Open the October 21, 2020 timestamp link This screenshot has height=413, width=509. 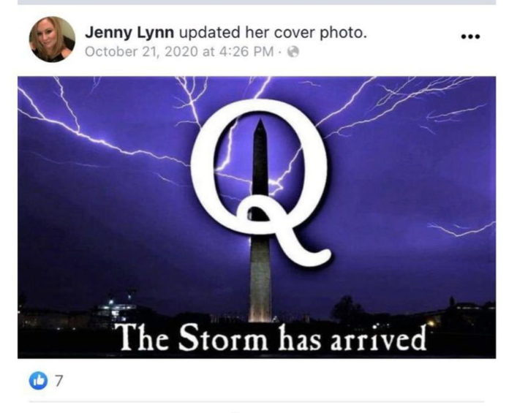click(x=179, y=52)
